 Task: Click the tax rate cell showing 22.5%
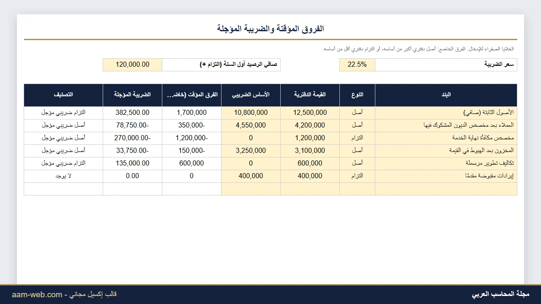pyautogui.click(x=357, y=65)
